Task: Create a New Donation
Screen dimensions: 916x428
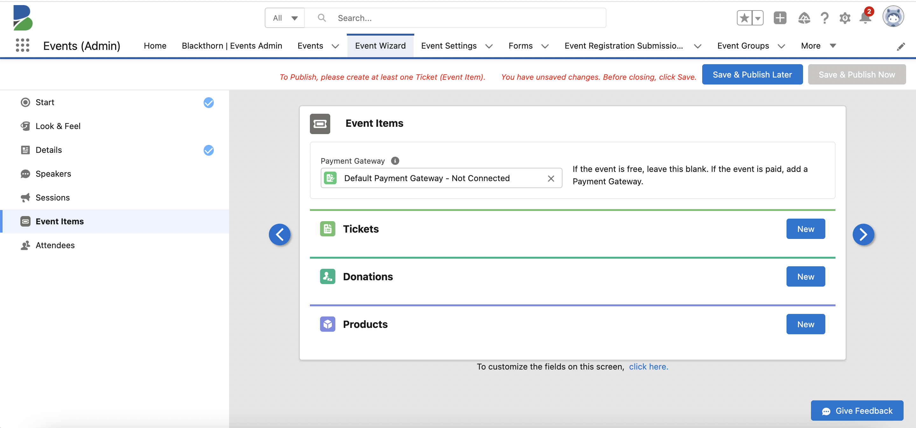Action: (805, 276)
